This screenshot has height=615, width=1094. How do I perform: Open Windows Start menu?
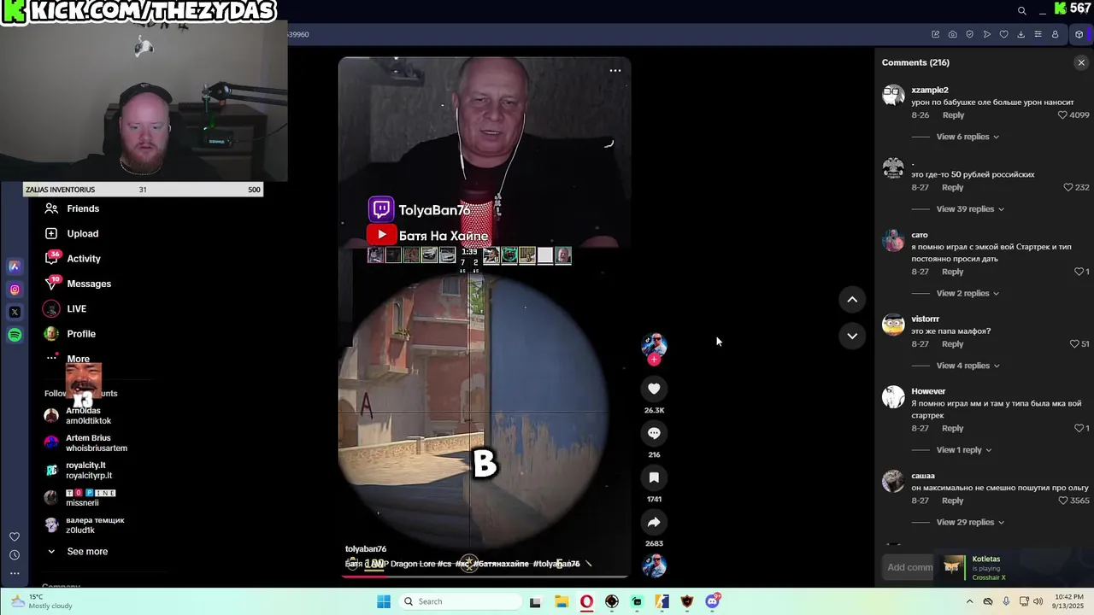(384, 601)
